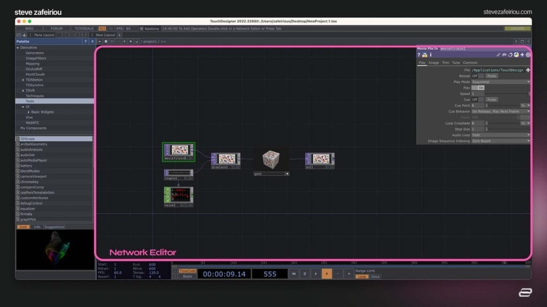This screenshot has height=307, width=547.
Task: Open the comment bubble icon in parameter header
Action: 504,55
